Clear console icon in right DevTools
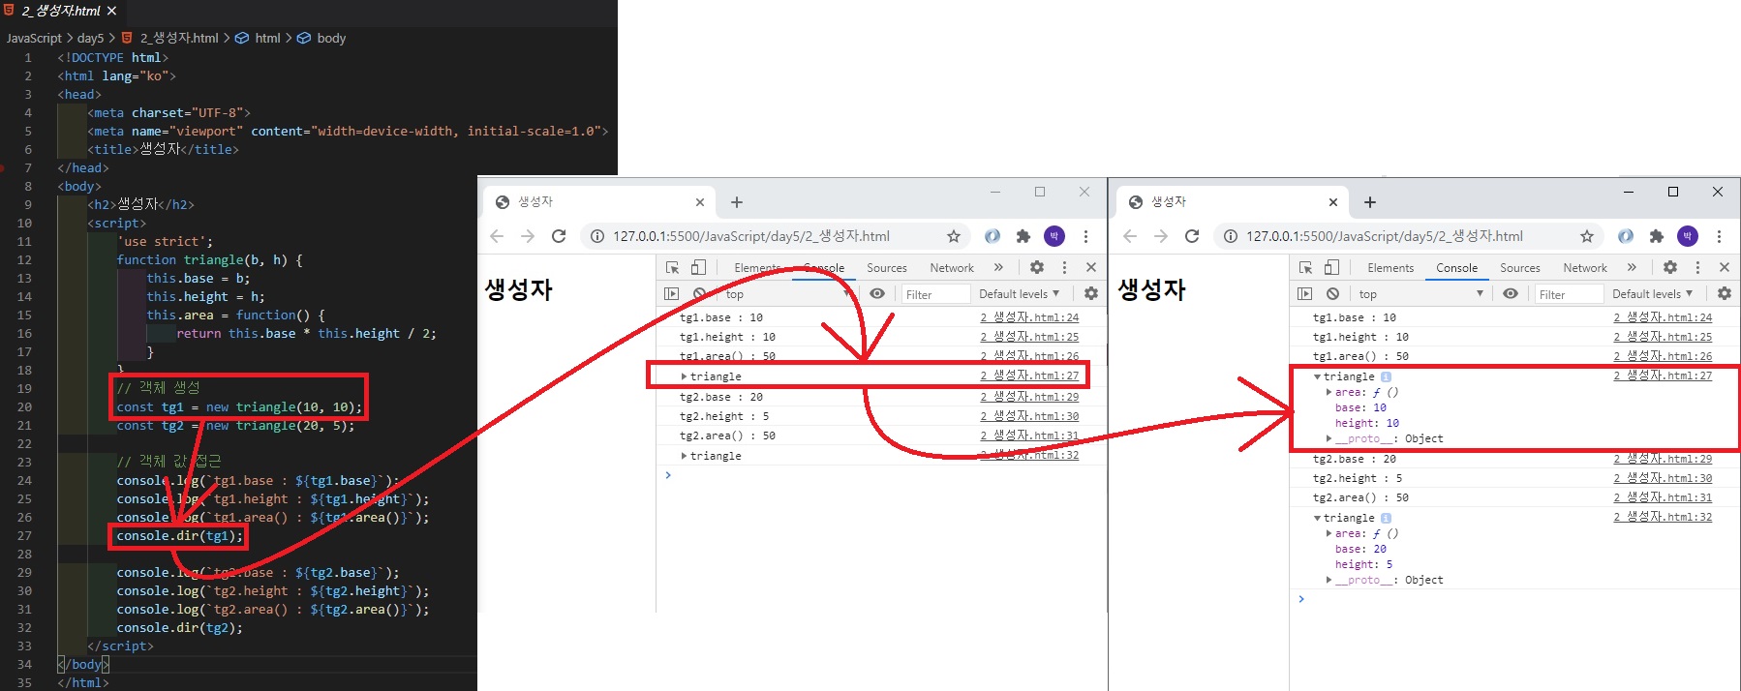Viewport: 1741px width, 691px height. point(1332,293)
